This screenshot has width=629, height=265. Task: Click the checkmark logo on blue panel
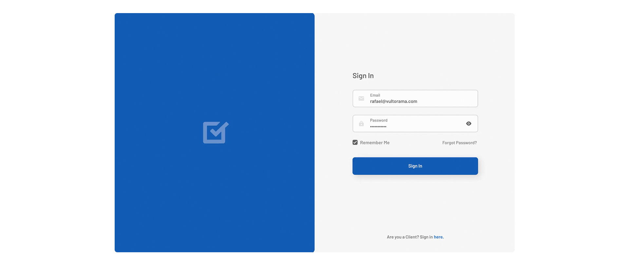click(x=216, y=132)
